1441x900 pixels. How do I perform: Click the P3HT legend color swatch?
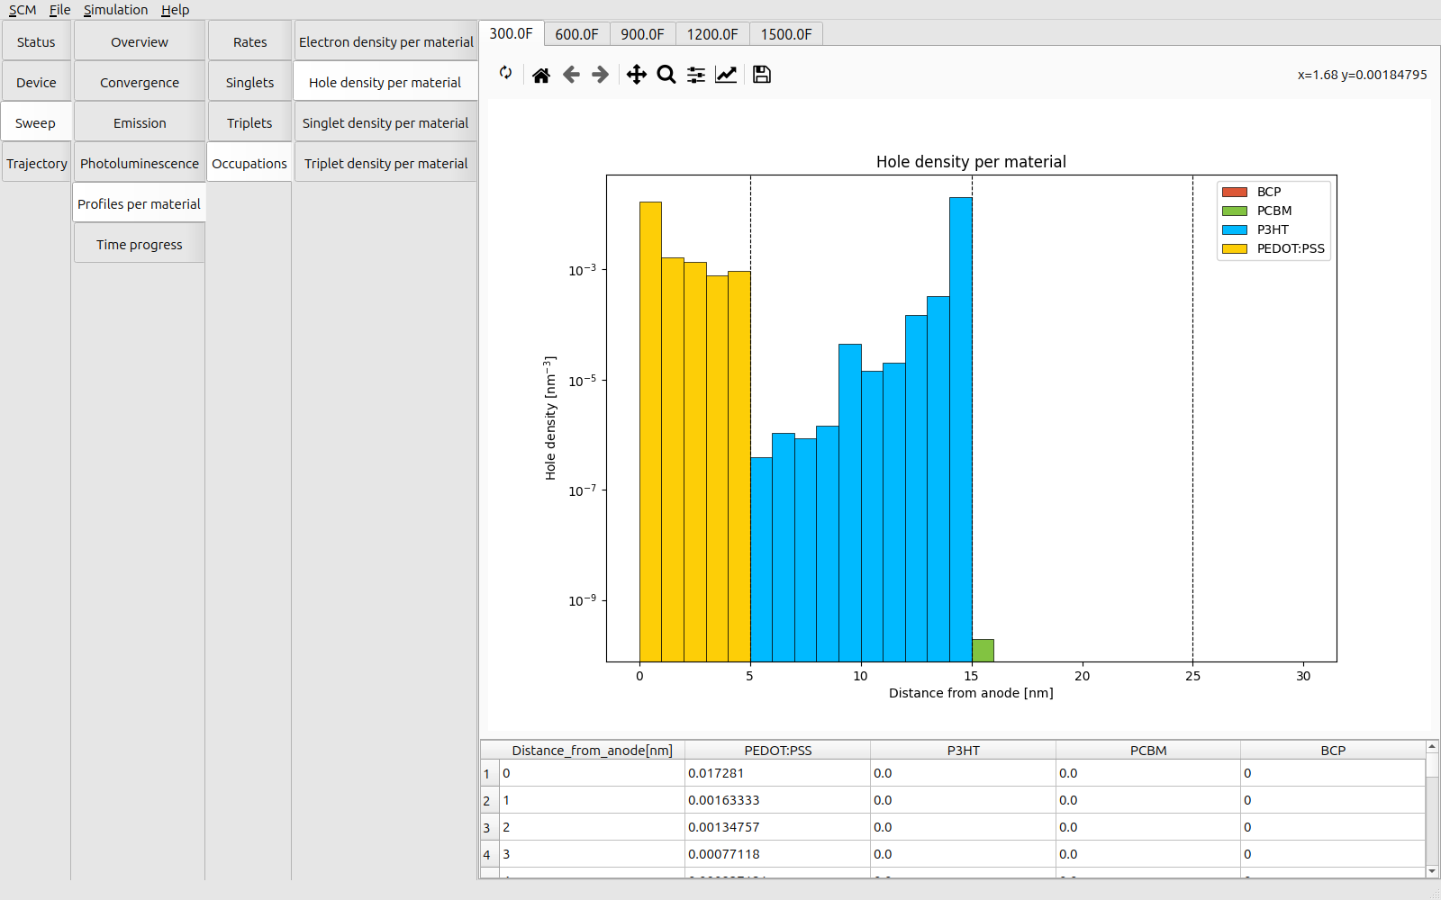point(1234,229)
